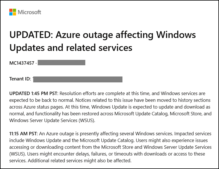The image size is (219, 169).
Task: Click the redacted Tenant ID value
Action: [x=78, y=79]
